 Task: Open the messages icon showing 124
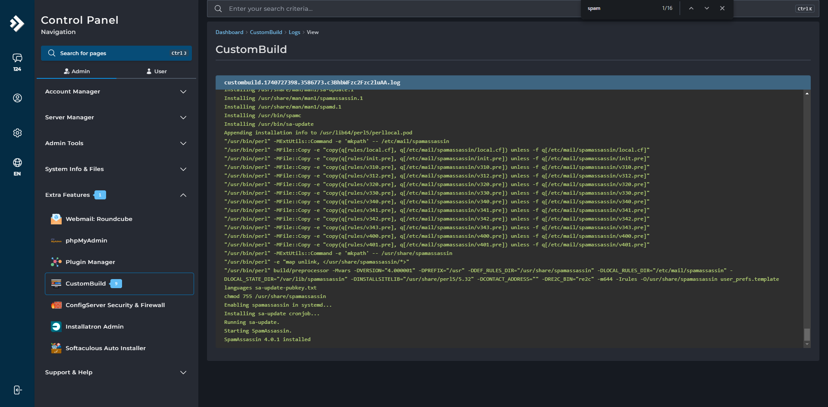(17, 62)
